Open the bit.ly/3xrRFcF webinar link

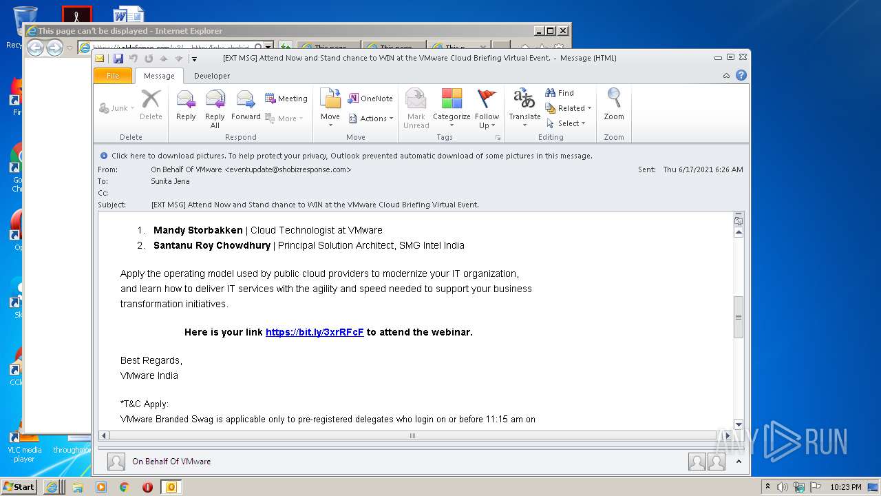(x=315, y=332)
